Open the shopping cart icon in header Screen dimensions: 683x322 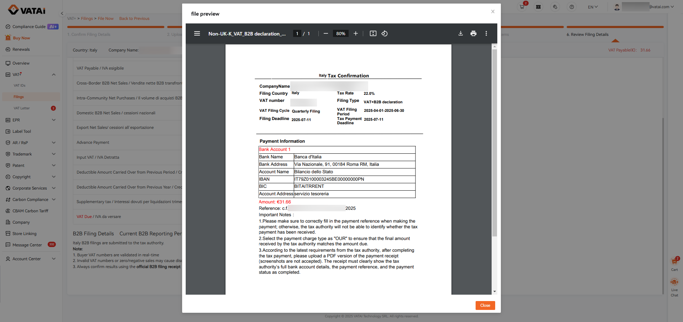(x=522, y=7)
